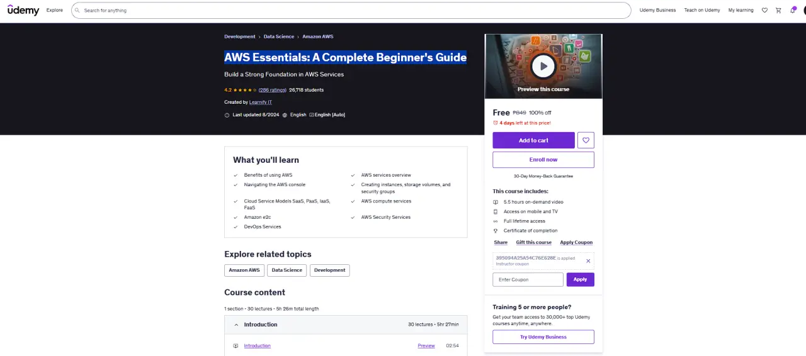The image size is (806, 356).
Task: Click the course title heading
Action: [346, 57]
